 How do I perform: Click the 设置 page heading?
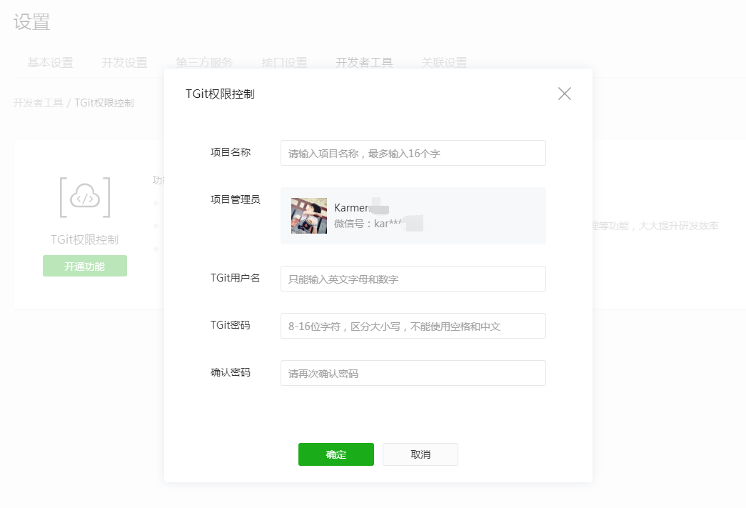coord(32,22)
